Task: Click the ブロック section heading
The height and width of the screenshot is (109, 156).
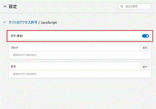Action: point(14,48)
